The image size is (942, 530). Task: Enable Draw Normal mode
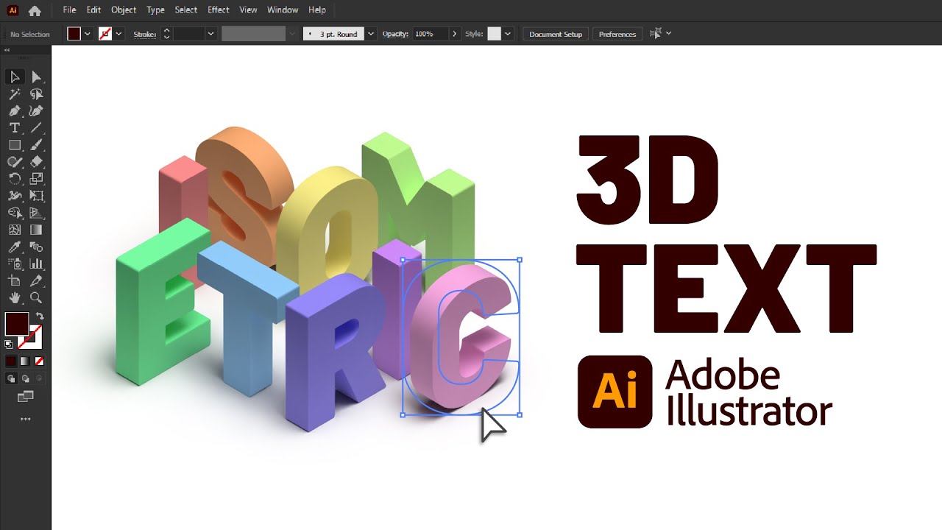pos(11,378)
